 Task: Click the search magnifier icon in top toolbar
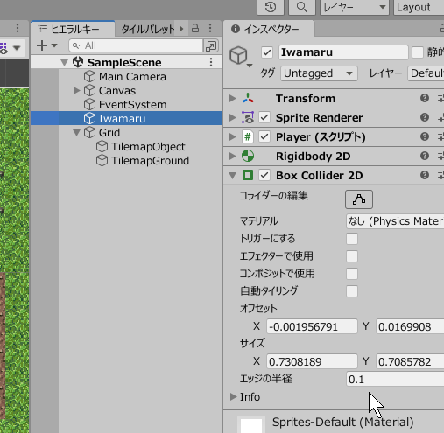pyautogui.click(x=301, y=7)
